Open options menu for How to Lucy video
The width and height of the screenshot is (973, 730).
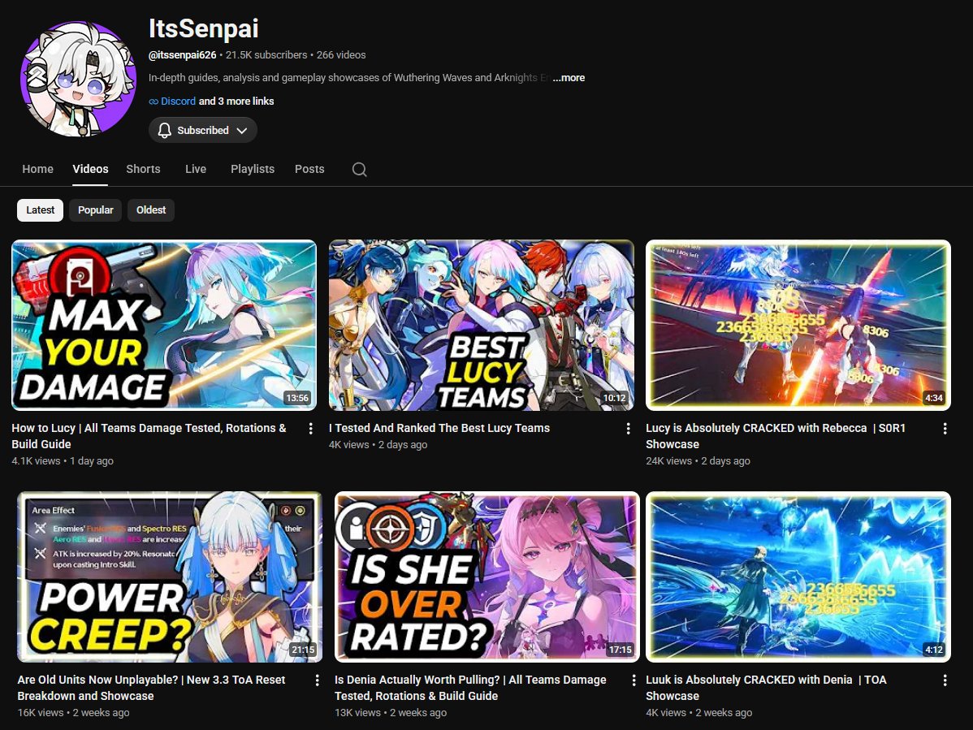(311, 429)
